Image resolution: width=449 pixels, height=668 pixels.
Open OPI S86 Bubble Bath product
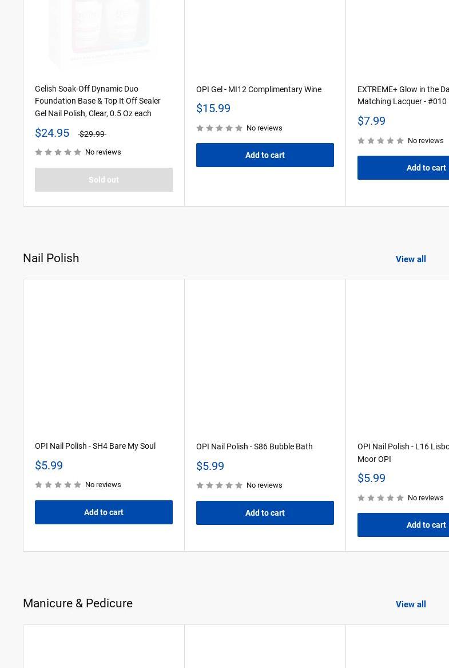(254, 446)
